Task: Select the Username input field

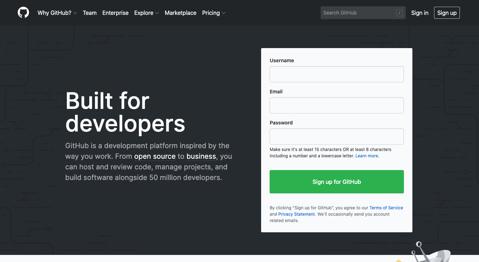Action: [x=337, y=74]
